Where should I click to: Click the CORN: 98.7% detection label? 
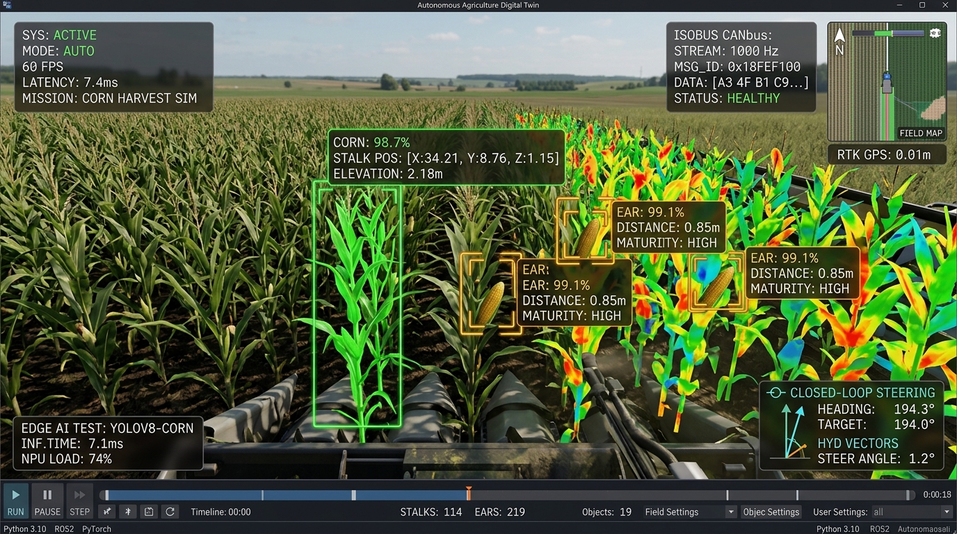point(371,143)
